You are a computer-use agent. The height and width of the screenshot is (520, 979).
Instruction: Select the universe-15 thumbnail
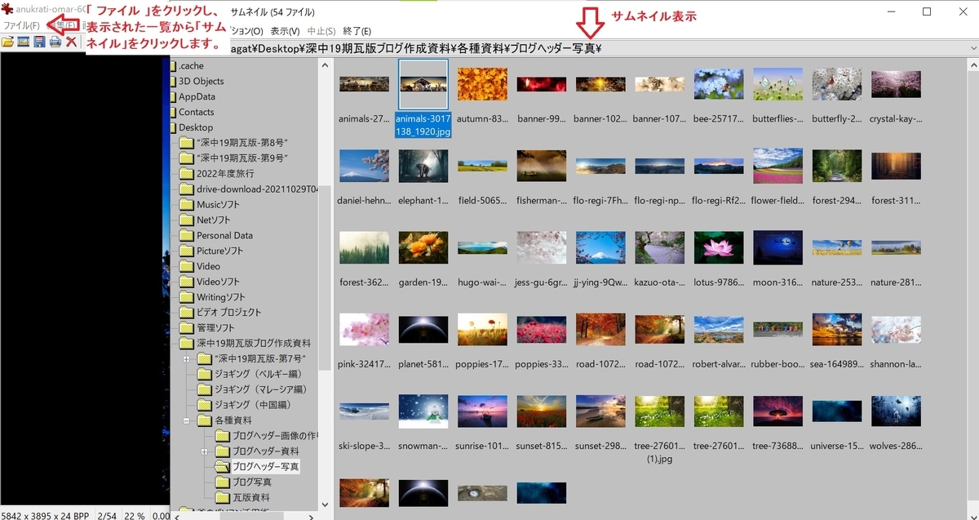click(837, 411)
